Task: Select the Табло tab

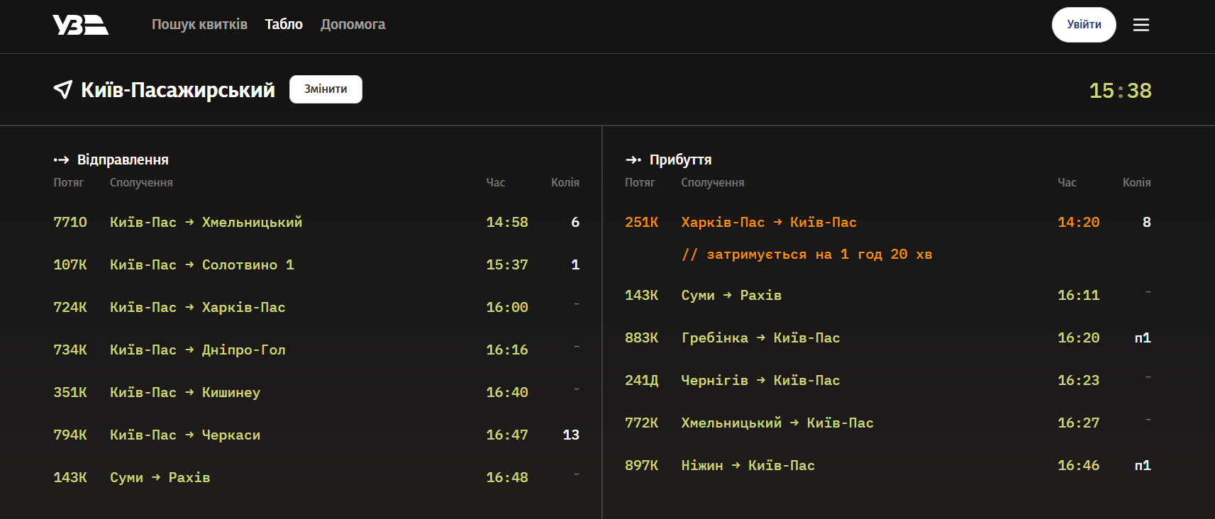Action: coord(284,24)
